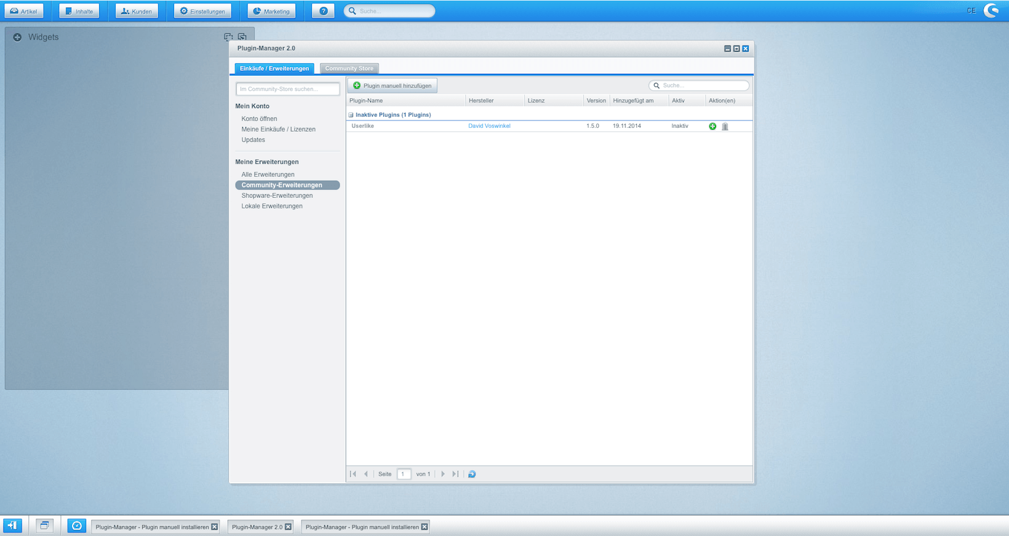The height and width of the screenshot is (536, 1009).
Task: Close the Plugin-Manager 2.0 window
Action: click(x=745, y=49)
